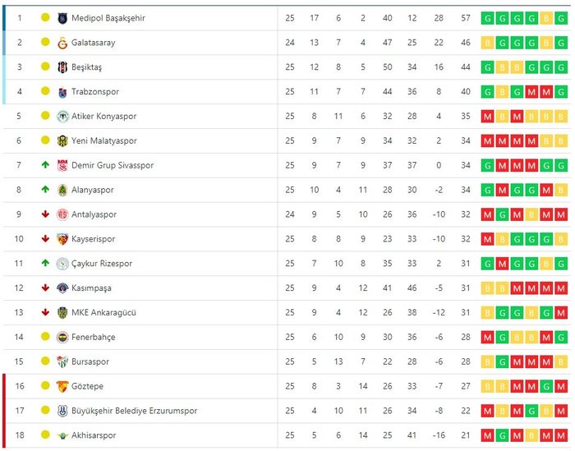Screen dimensions: 575x451
Task: Click the Antalyaspor club crest
Action: pyautogui.click(x=62, y=214)
